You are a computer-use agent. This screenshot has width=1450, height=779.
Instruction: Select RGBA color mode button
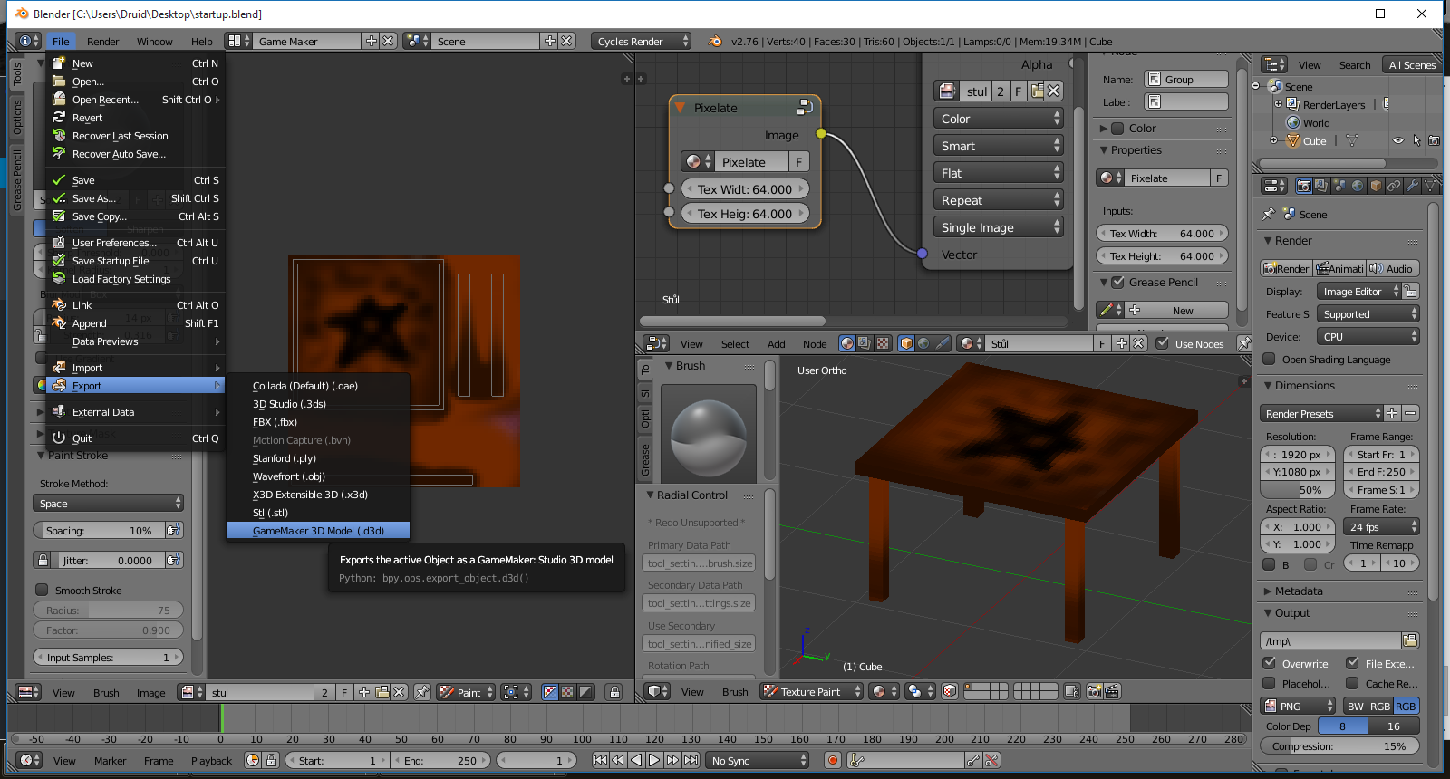pos(1406,707)
